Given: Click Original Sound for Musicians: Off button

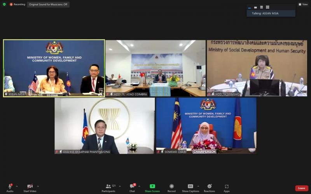Looking at the screenshot, I should (x=48, y=4).
